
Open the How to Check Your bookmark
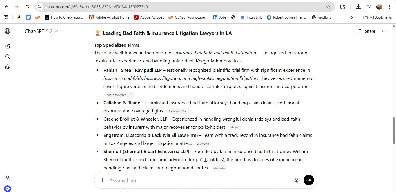tap(64, 17)
